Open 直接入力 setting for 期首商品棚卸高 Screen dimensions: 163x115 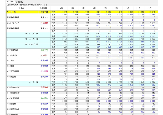click(44, 17)
